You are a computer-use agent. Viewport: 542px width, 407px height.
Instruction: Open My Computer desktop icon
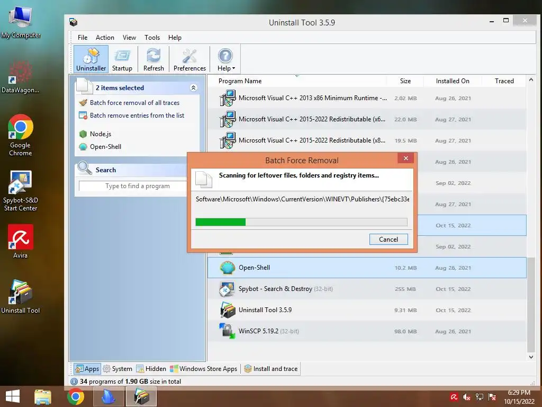21,22
